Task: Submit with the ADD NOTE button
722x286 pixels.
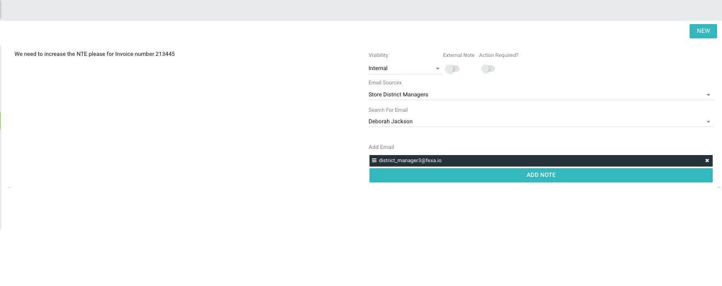Action: 541,175
